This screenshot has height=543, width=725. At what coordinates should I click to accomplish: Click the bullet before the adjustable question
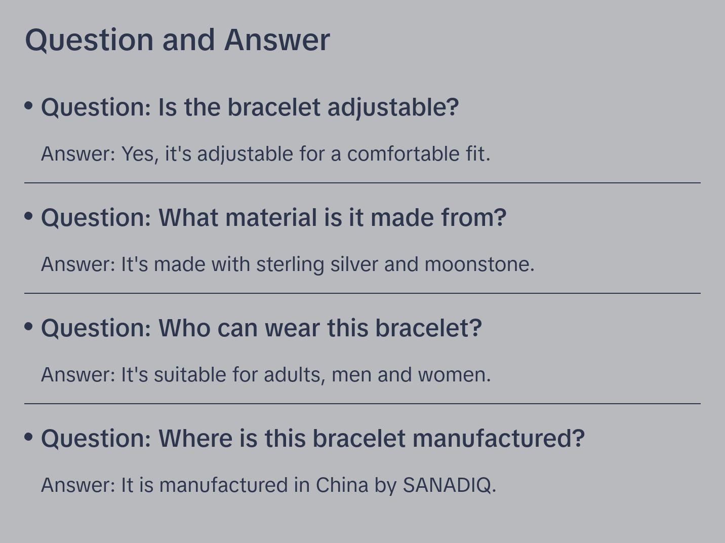(x=29, y=105)
